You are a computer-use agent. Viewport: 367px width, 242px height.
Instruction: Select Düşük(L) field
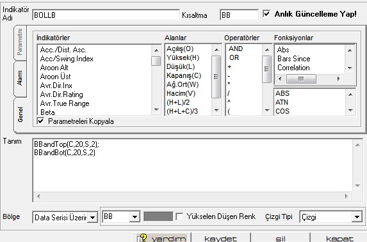[181, 67]
